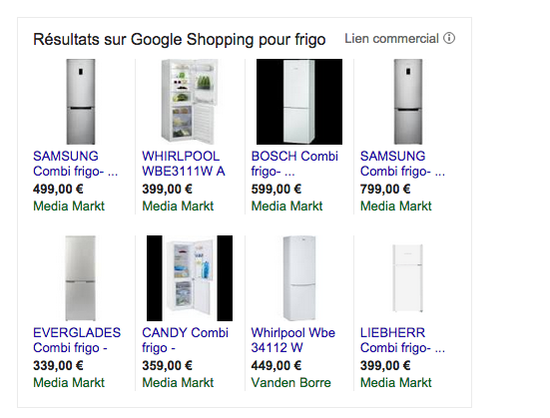The width and height of the screenshot is (550, 418).
Task: Select the Whirlpool Wbe 34112 W fridge image
Action: tap(299, 278)
